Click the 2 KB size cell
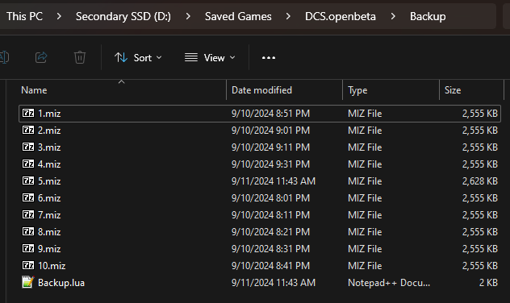The image size is (510, 303). (488, 283)
